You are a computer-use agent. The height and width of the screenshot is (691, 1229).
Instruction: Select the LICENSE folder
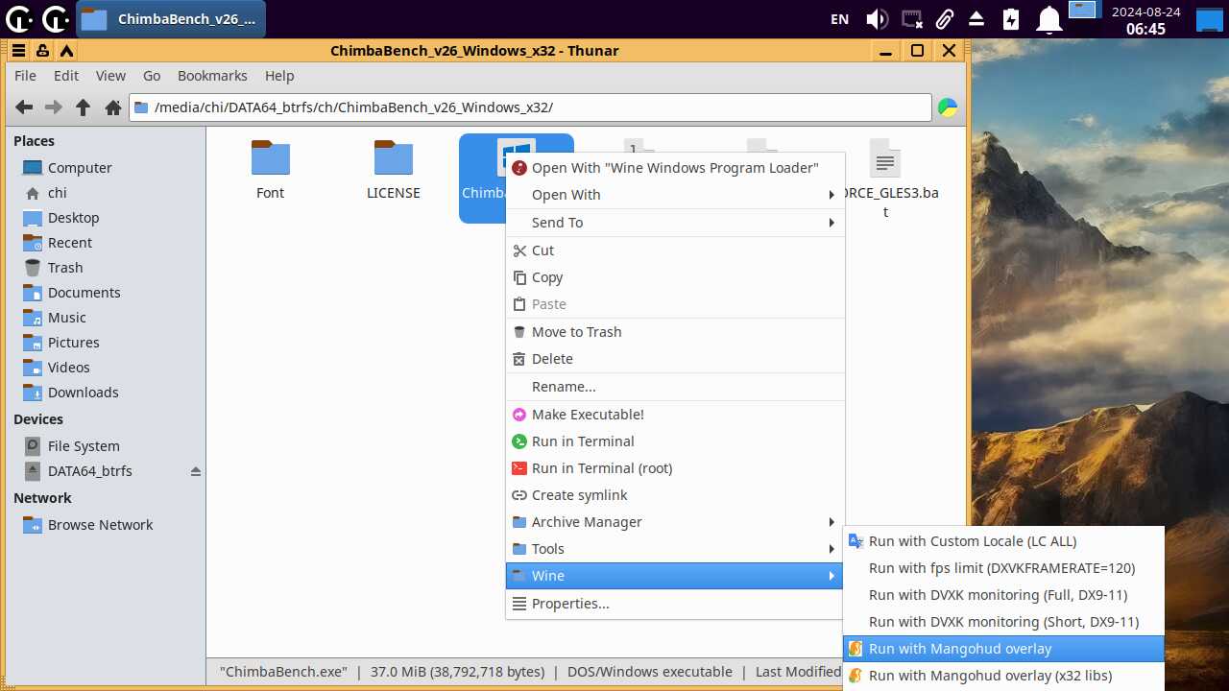tap(394, 171)
